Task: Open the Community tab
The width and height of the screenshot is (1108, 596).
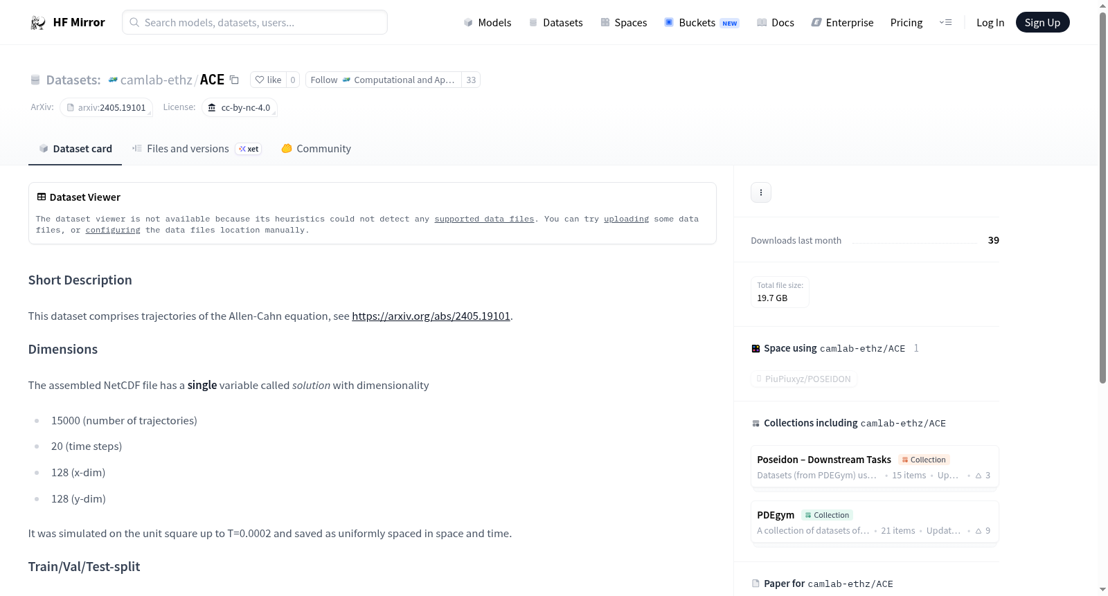Action: (316, 149)
